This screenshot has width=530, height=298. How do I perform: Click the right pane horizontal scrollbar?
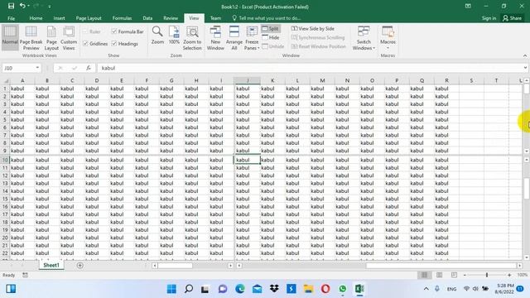tap(379, 266)
